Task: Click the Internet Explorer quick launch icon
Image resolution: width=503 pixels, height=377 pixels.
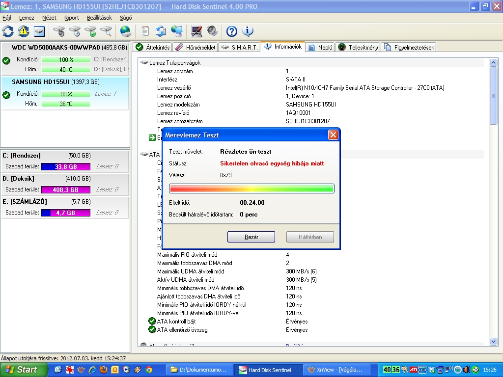Action: (x=92, y=370)
